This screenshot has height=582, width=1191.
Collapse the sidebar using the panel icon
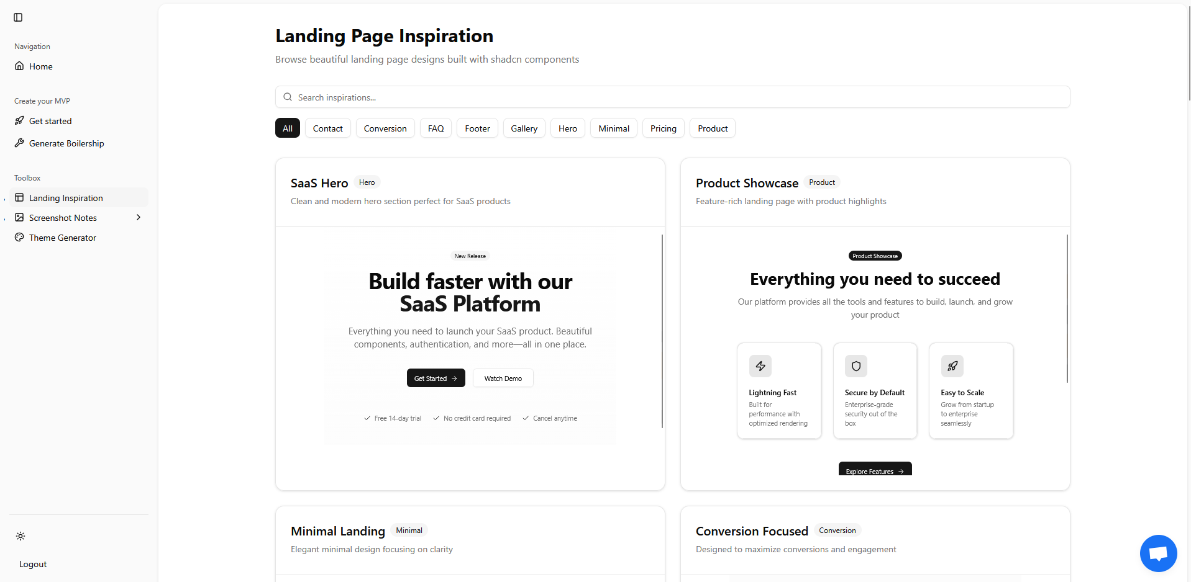pyautogui.click(x=17, y=17)
